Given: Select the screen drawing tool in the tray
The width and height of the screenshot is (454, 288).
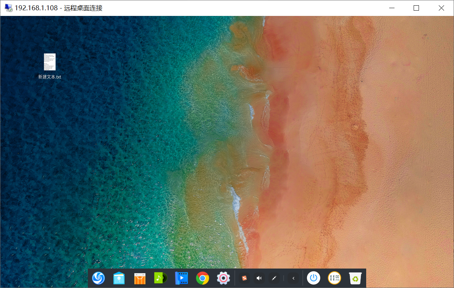Looking at the screenshot, I should [273, 278].
